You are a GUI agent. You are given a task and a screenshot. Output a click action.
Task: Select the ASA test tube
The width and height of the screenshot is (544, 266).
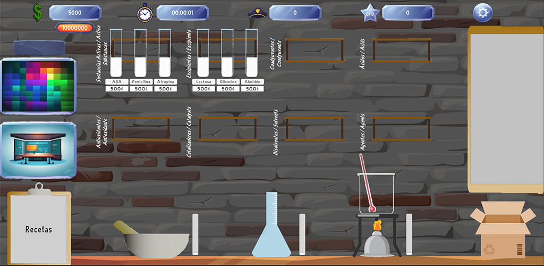116,53
